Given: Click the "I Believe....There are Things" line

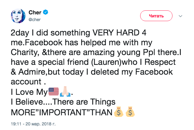Looking at the screenshot, I should [63, 102].
